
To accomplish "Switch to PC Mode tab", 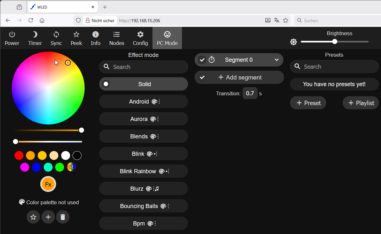I will (x=167, y=38).
